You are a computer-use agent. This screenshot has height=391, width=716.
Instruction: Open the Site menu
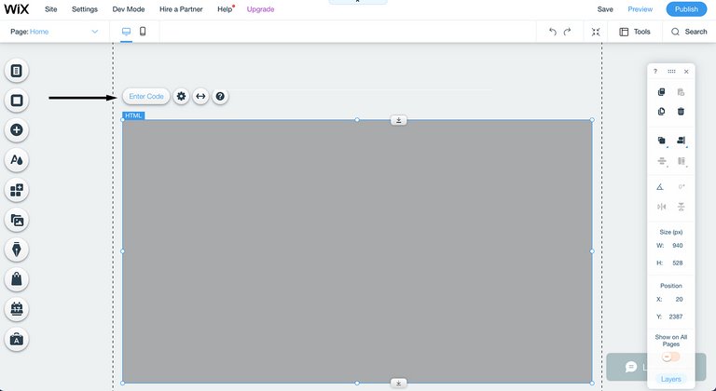[x=50, y=9]
